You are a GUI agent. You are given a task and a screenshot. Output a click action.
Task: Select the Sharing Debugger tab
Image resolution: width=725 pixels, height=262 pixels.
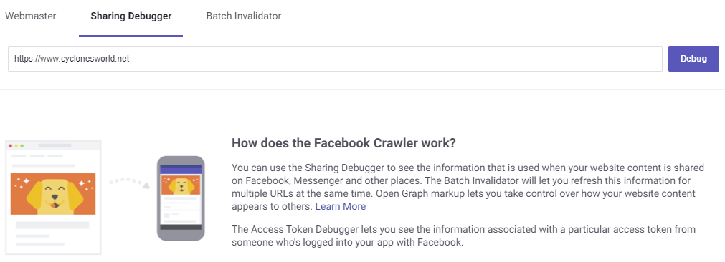click(x=131, y=16)
